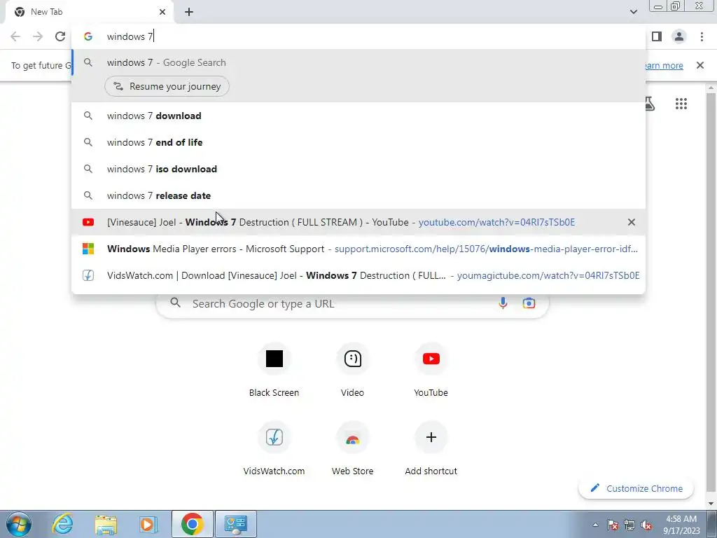This screenshot has height=538, width=717.
Task: Open the Windows Start menu
Action: [19, 524]
